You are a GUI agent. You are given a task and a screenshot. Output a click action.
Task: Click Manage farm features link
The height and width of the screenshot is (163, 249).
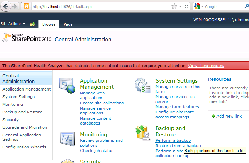(177, 107)
